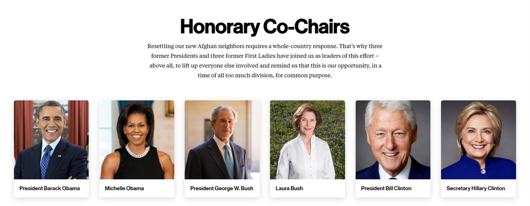The height and width of the screenshot is (206, 530).
Task: Click the pearl necklace in Michelle Obama's photo
Action: click(137, 151)
